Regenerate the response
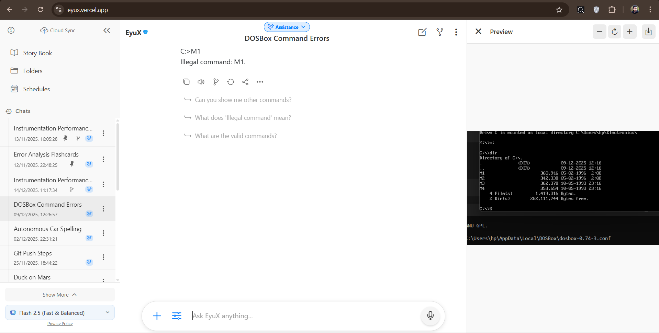Image resolution: width=659 pixels, height=333 pixels. pyautogui.click(x=231, y=82)
